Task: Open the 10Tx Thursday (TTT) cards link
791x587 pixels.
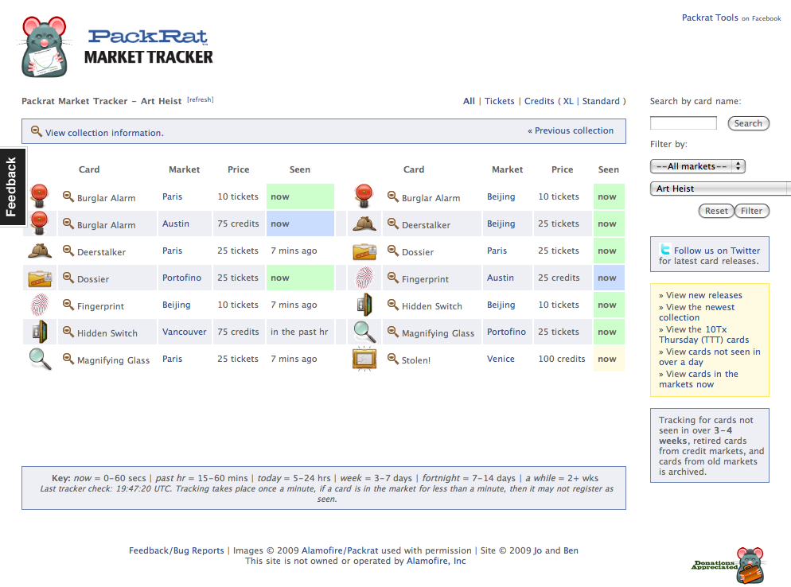Action: click(703, 334)
